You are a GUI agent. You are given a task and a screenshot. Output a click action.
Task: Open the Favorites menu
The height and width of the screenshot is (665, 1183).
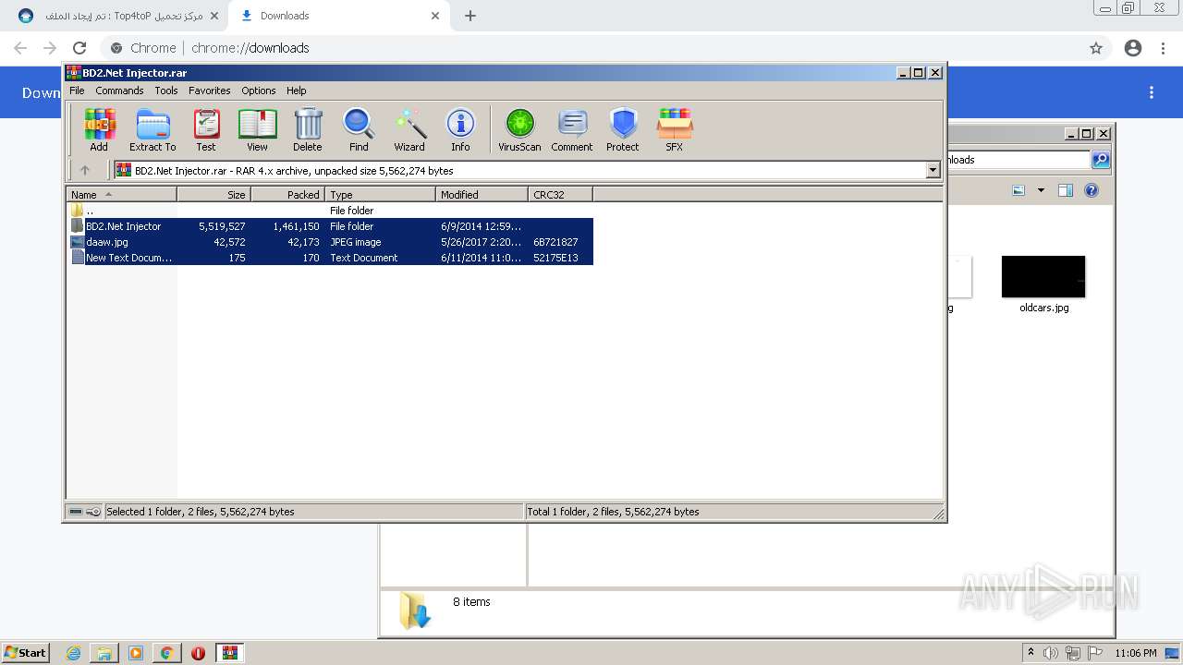tap(210, 91)
